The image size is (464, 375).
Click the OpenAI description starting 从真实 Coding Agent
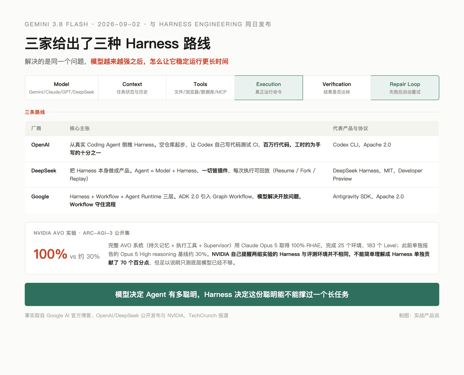click(195, 149)
